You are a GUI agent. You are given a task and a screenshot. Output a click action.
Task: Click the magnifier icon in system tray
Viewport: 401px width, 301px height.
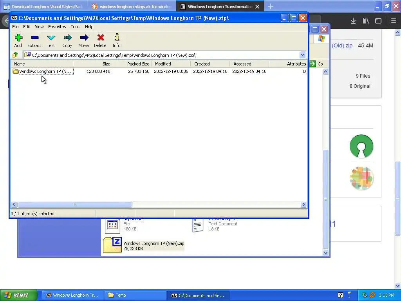point(372,295)
